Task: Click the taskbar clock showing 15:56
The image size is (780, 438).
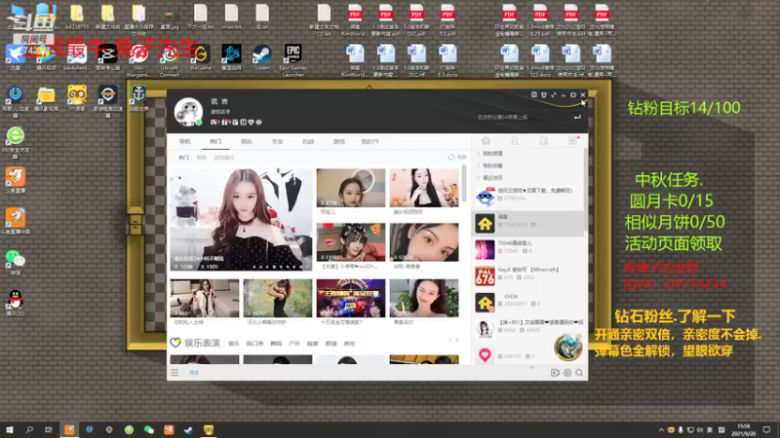Action: pos(744,429)
